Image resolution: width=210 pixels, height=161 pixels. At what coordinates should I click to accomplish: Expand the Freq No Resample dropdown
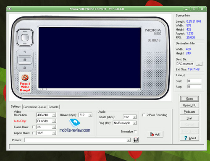tap(135, 123)
